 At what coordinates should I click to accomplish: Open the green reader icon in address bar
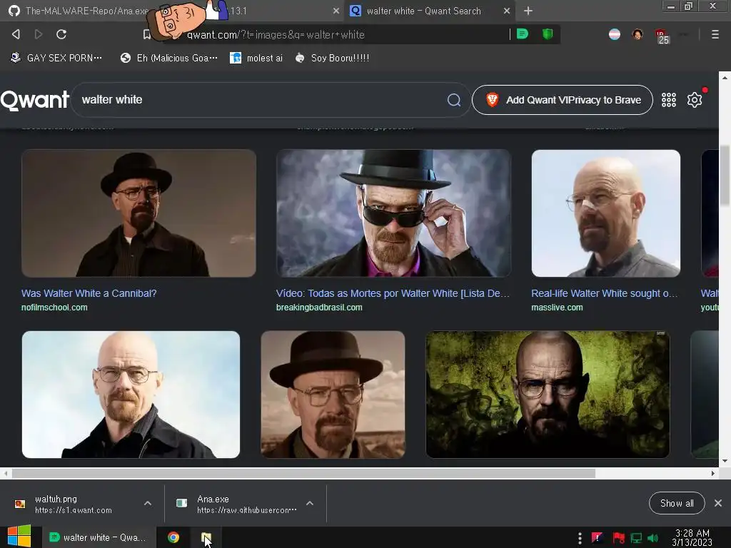click(523, 34)
